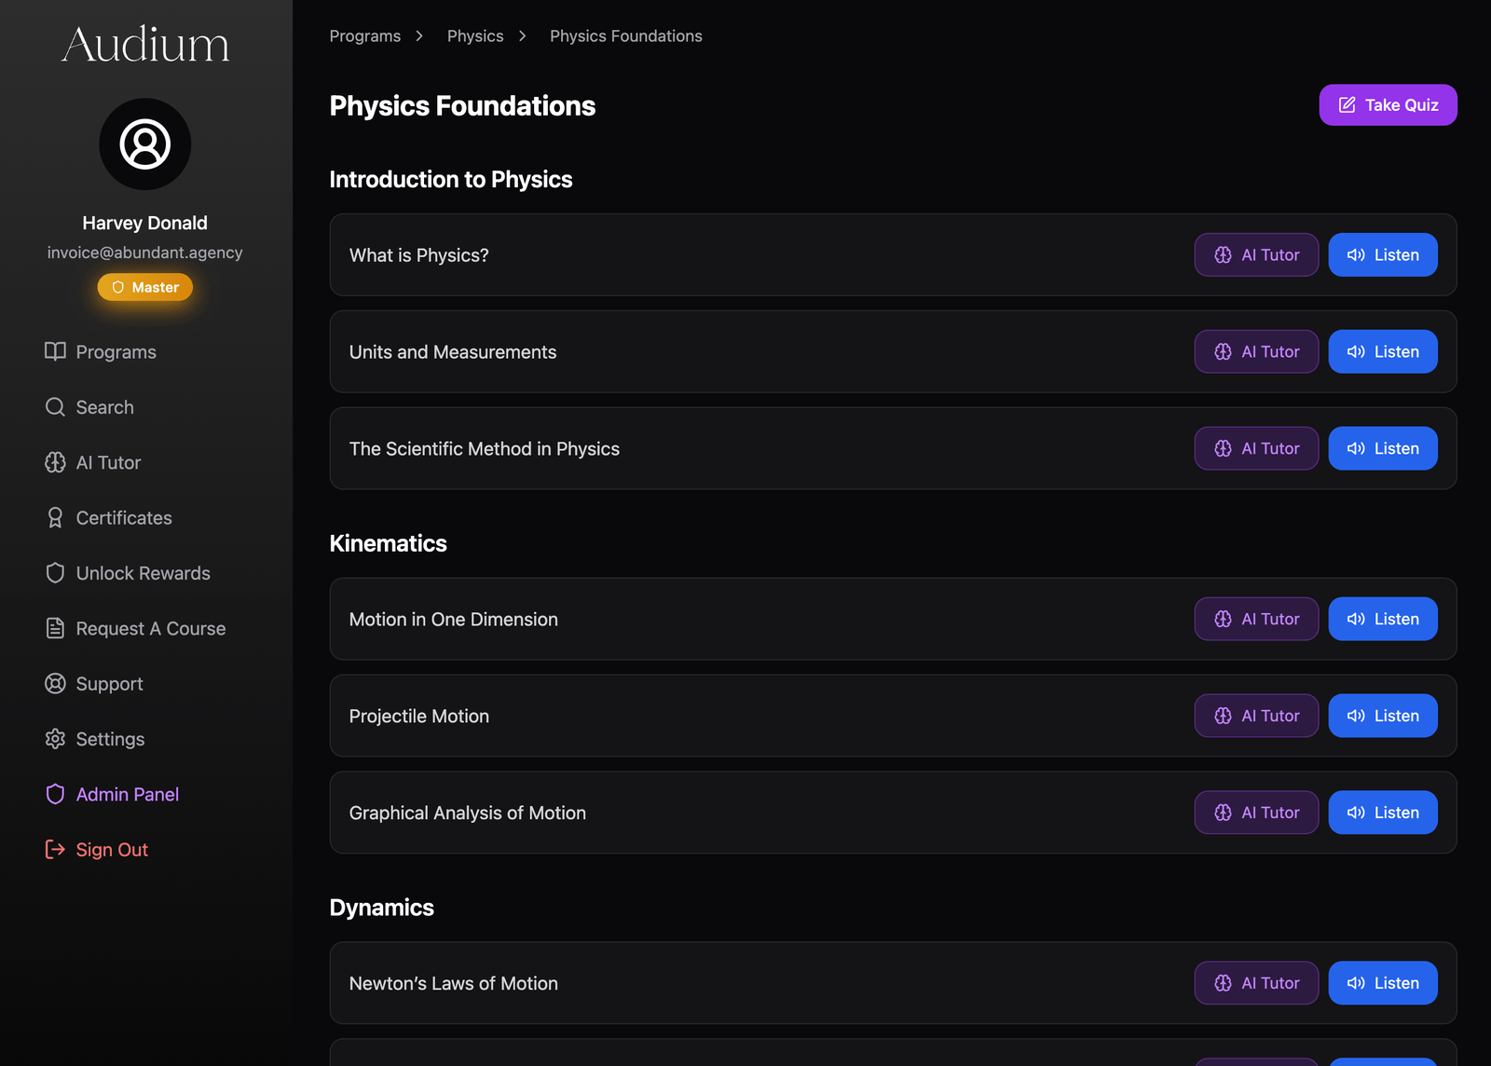Viewport: 1491px width, 1066px height.
Task: Go to Physics in the breadcrumb
Action: (x=474, y=36)
